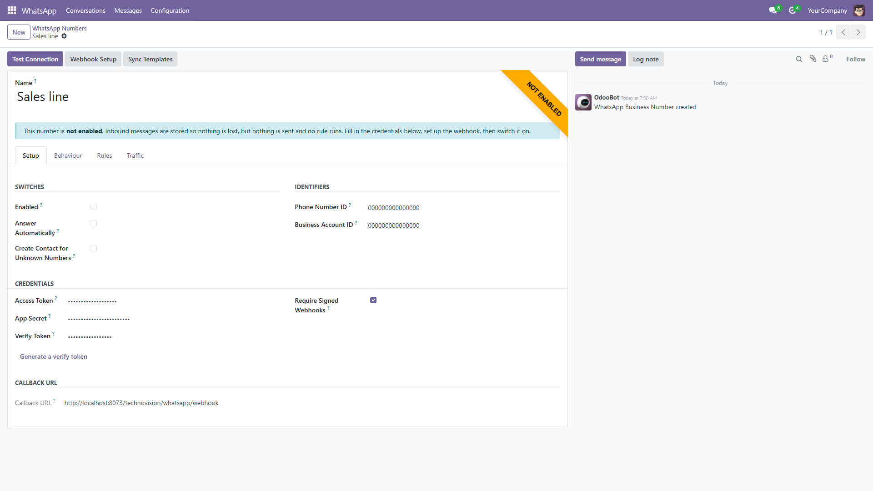Open the apps grid menu icon
The height and width of the screenshot is (491, 873).
[x=12, y=10]
